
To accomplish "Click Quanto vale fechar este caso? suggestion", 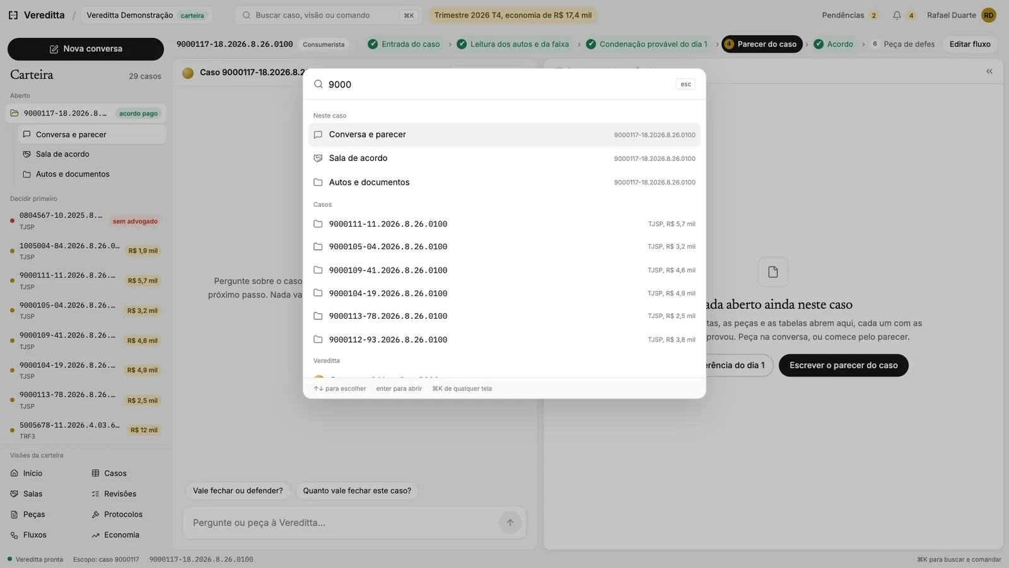I will [357, 491].
